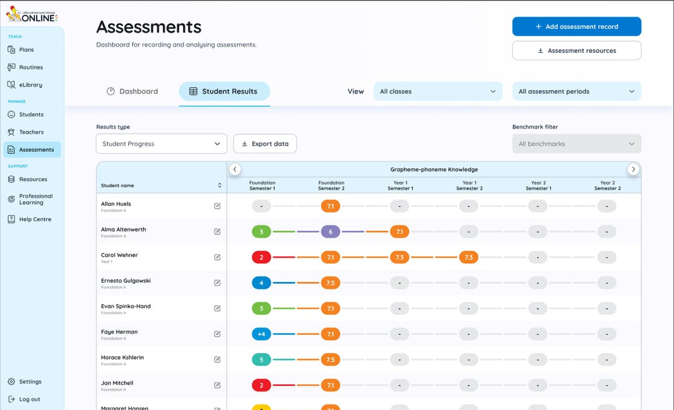Select the Student Results tab
Image resolution: width=674 pixels, height=410 pixels.
224,91
